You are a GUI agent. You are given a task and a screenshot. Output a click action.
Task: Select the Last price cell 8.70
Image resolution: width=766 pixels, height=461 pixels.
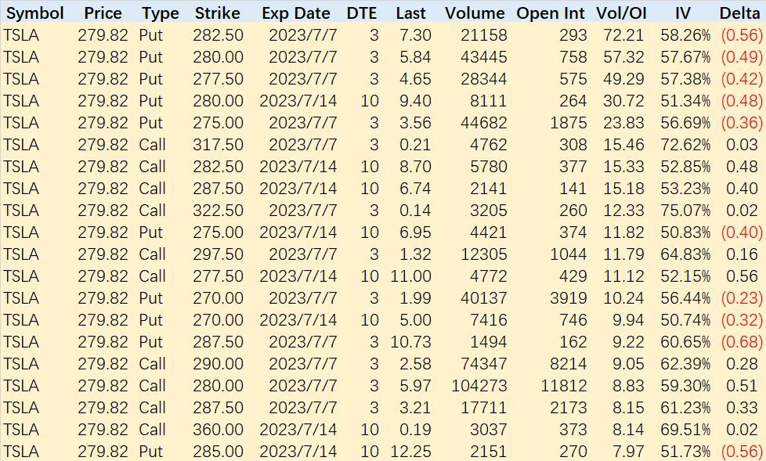click(415, 167)
